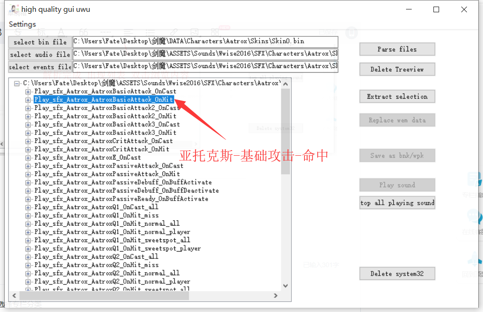Click the app icon in title bar
Viewport: 483px width, 312px height.
14,9
